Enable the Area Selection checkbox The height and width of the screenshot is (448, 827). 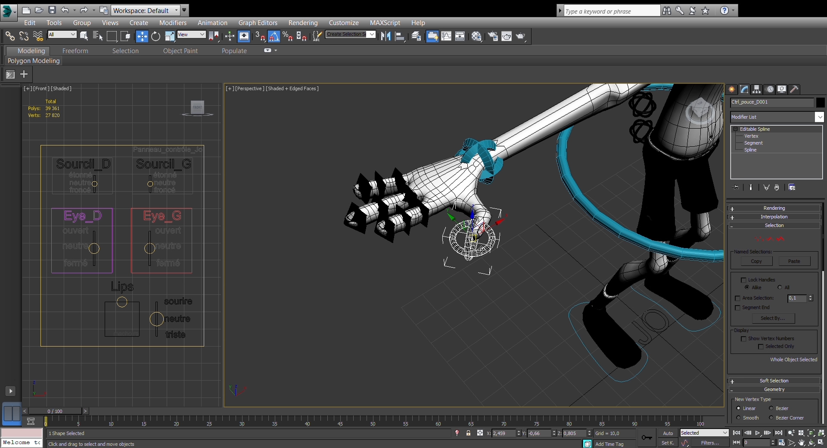point(737,298)
